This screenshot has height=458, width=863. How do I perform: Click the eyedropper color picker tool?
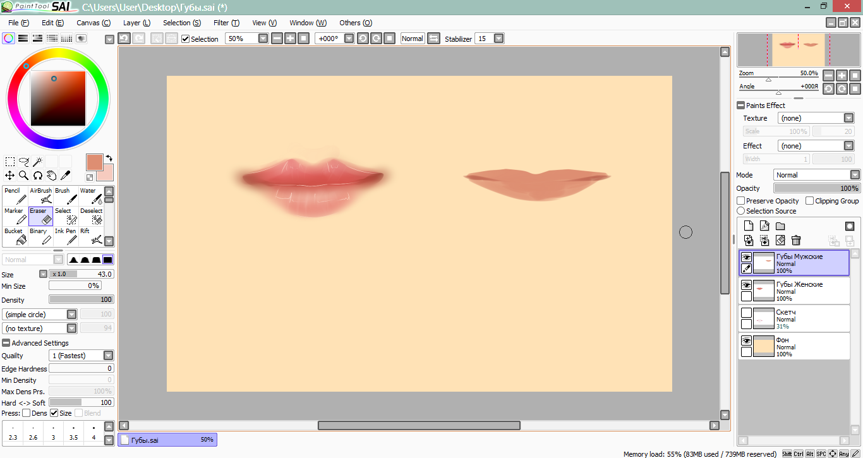[65, 176]
